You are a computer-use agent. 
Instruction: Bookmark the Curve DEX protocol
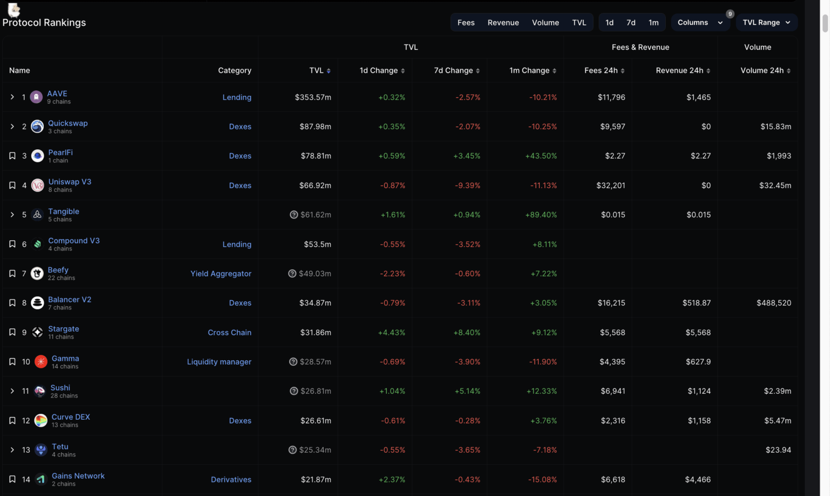point(12,421)
